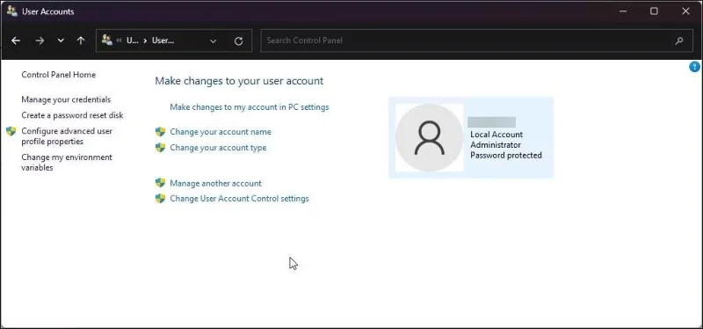
Task: Click the 'User...' breadcrumb in address bar
Action: coord(163,40)
